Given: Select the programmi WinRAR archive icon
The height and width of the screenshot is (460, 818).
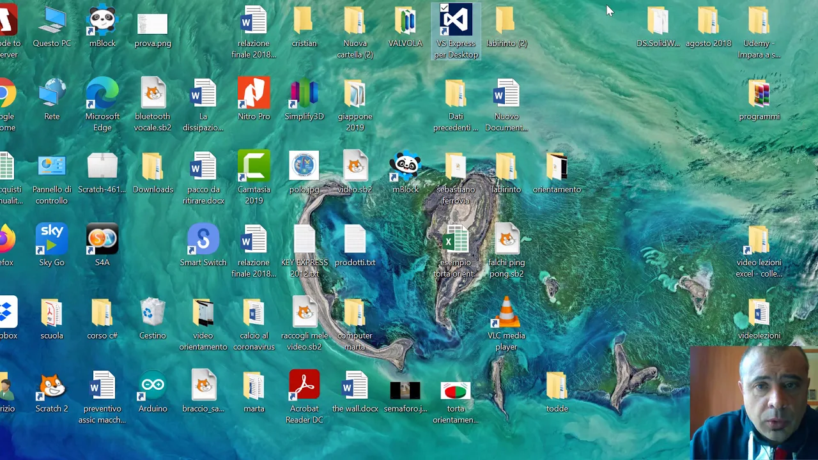Looking at the screenshot, I should (759, 100).
